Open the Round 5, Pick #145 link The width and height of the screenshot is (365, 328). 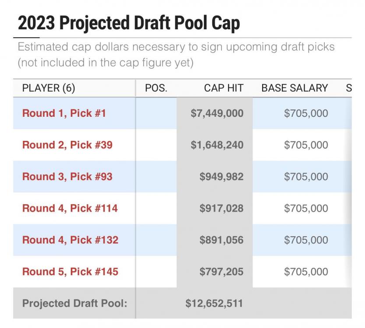pos(70,272)
